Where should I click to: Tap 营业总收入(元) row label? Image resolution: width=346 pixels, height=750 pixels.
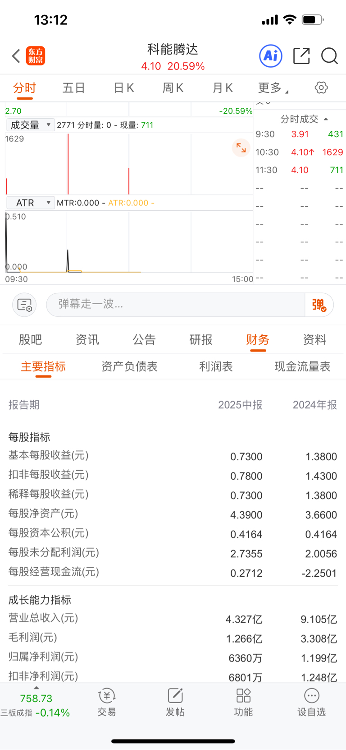(x=43, y=618)
